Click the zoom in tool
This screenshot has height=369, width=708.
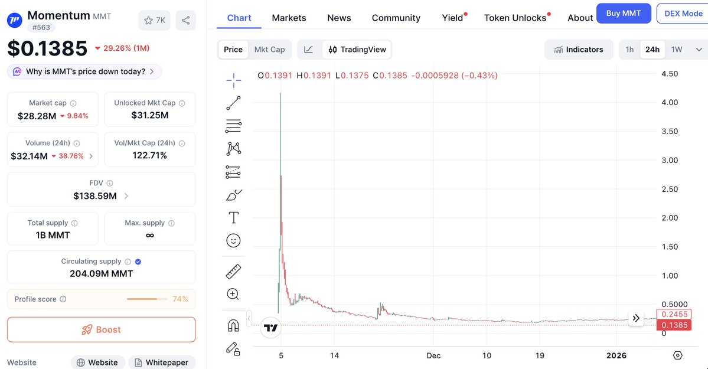(234, 294)
